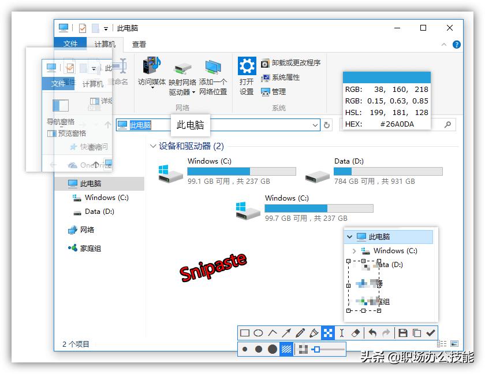
Task: Open the Data (D:) drive tile
Action: coord(374,171)
